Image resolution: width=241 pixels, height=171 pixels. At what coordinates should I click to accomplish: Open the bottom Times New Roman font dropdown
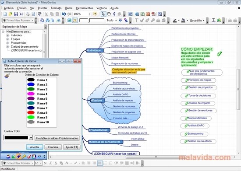[x=32, y=163]
